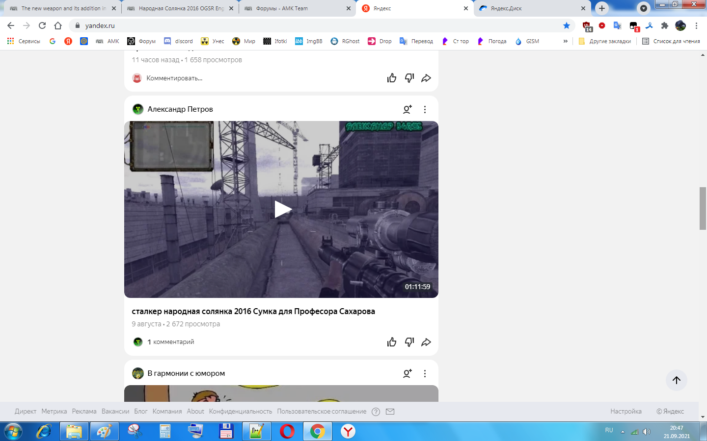Open more options for Александр Петров post

pyautogui.click(x=425, y=109)
